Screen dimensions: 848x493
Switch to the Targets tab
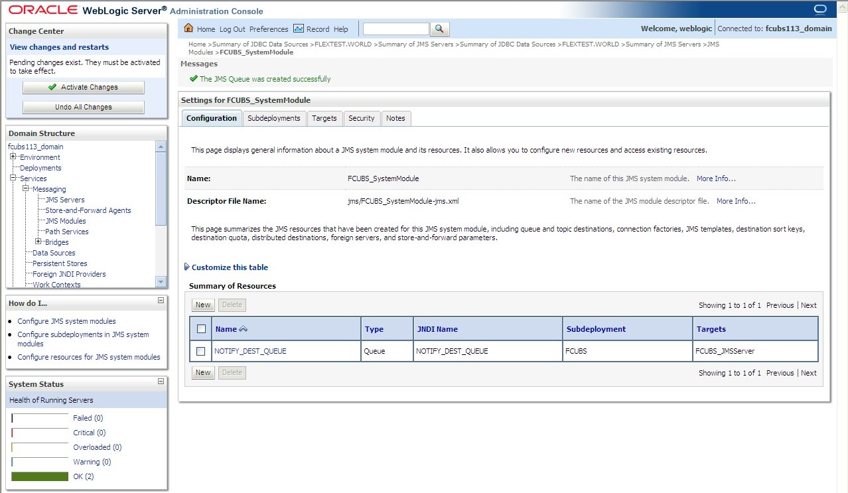pos(324,118)
